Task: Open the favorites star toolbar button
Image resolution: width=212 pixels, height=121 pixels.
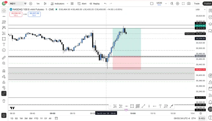Action: pos(4,115)
